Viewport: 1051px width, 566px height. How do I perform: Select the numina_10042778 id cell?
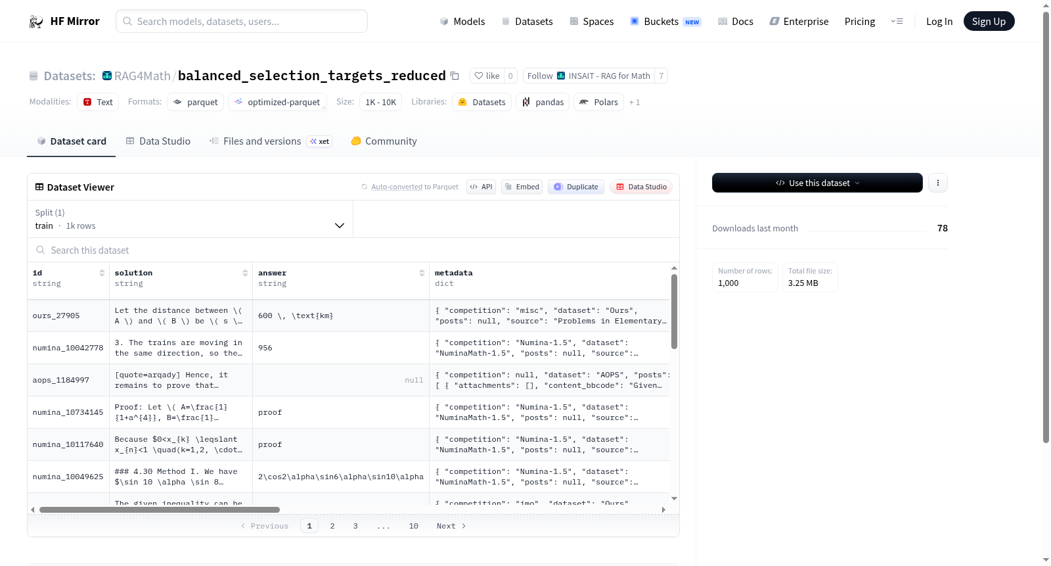[68, 348]
